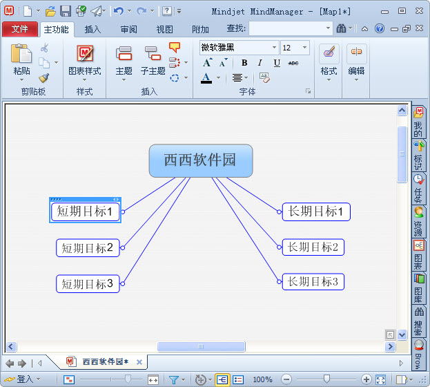Click the New document icon
This screenshot has width=430, height=387.
(28, 11)
